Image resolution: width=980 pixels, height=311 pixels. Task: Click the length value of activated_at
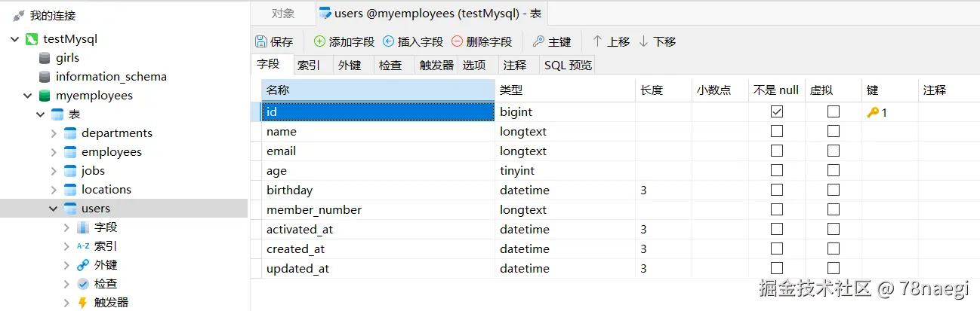tap(644, 229)
